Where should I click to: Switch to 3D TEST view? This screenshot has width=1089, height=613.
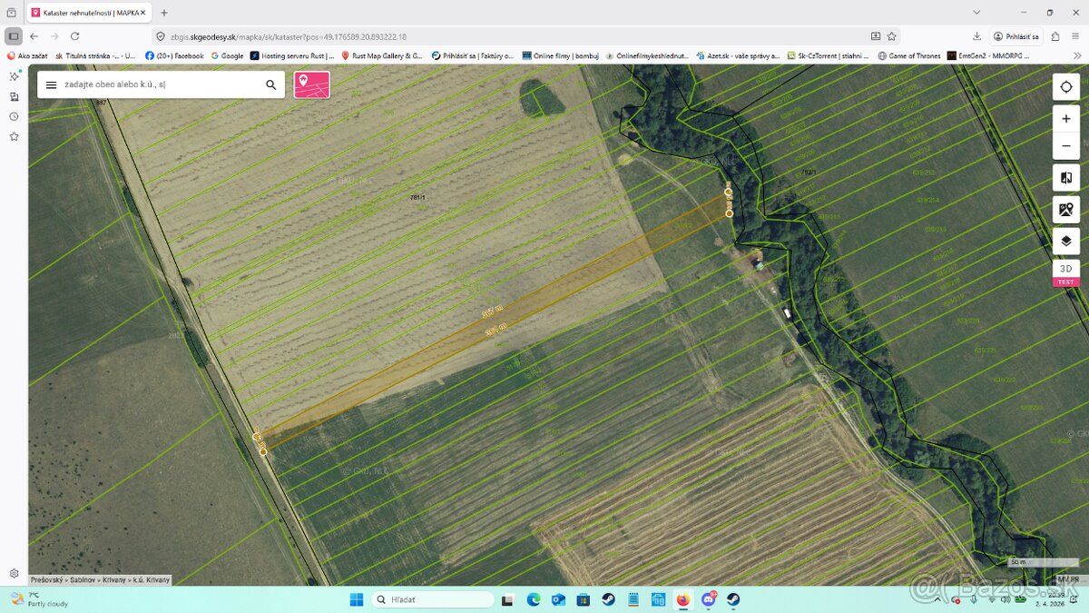[x=1066, y=272]
